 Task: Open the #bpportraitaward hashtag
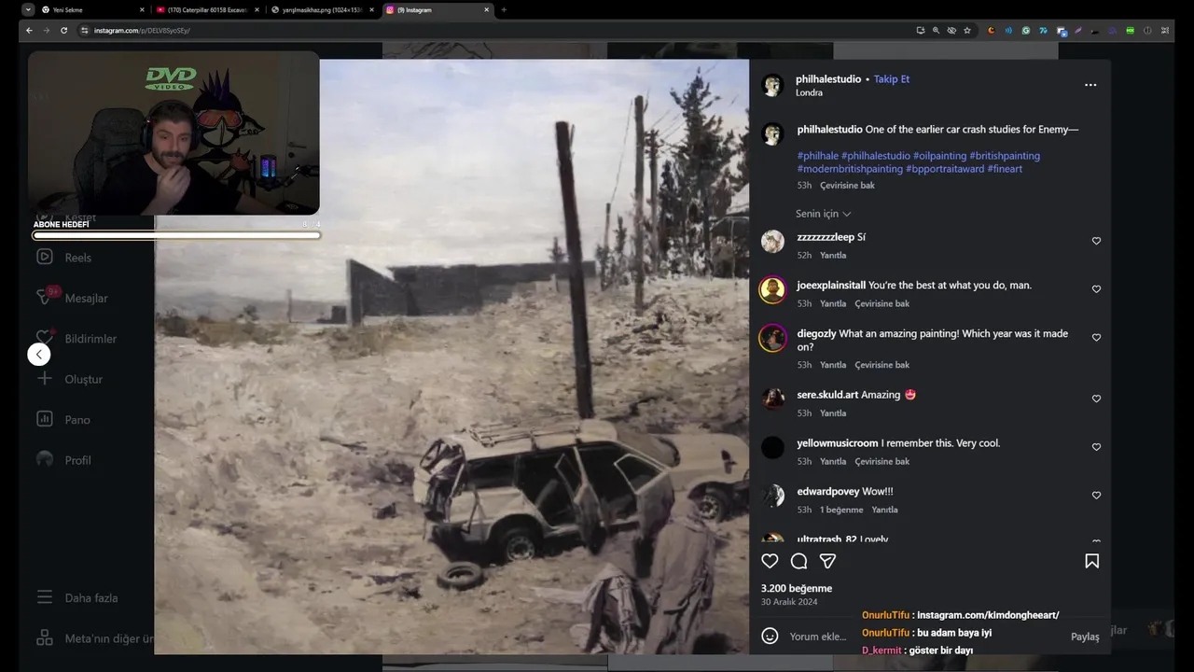click(x=945, y=169)
